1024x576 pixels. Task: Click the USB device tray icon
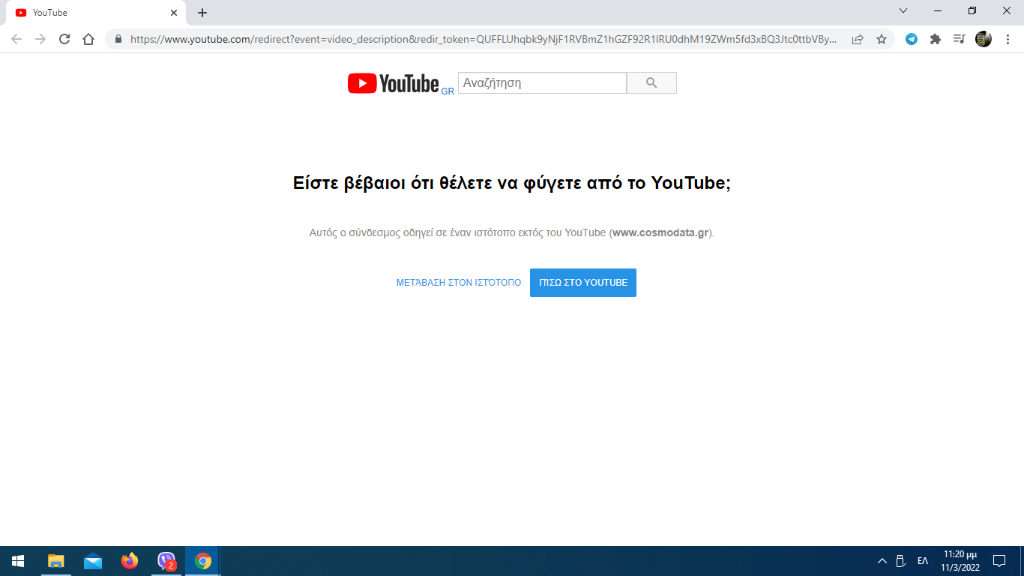[901, 561]
